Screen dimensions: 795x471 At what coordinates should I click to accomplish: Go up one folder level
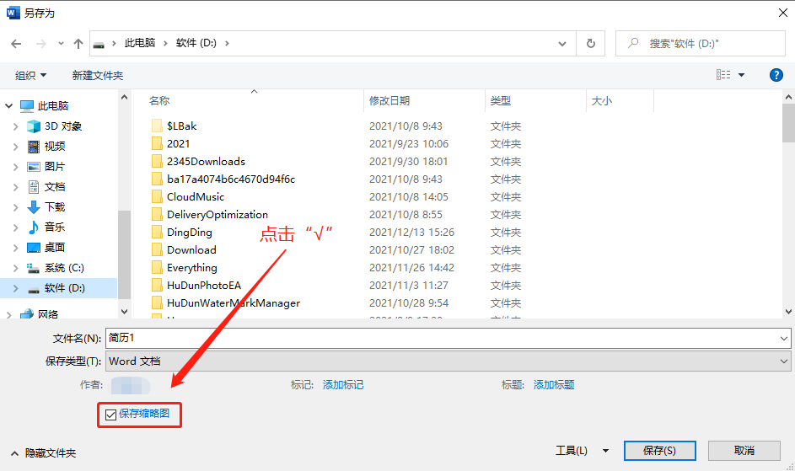coord(78,44)
